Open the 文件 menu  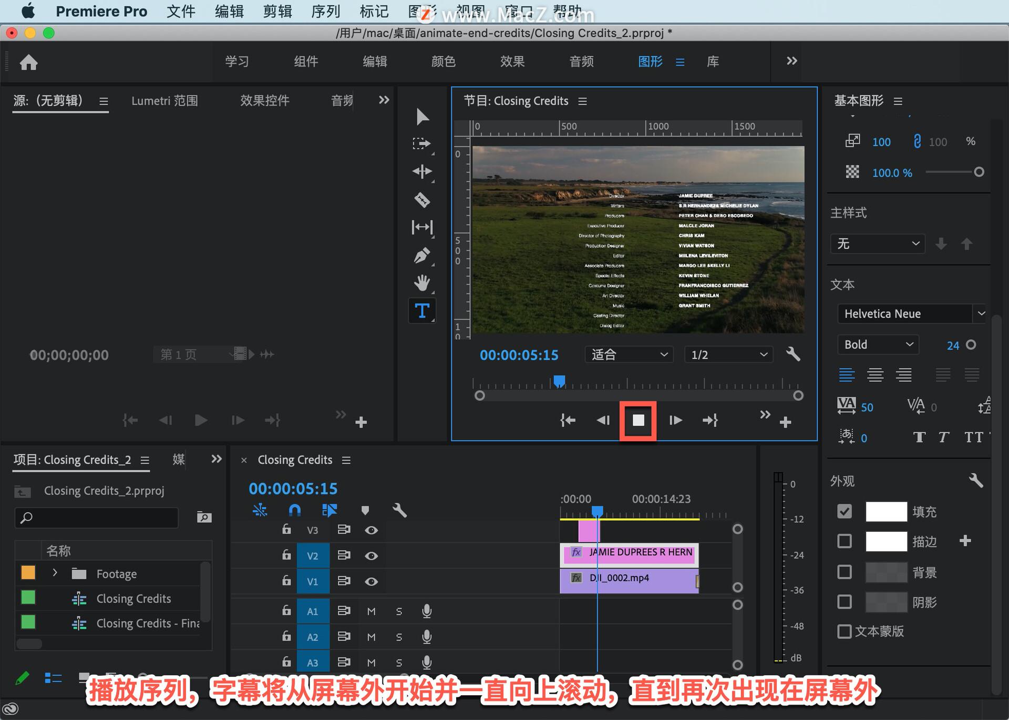(181, 11)
